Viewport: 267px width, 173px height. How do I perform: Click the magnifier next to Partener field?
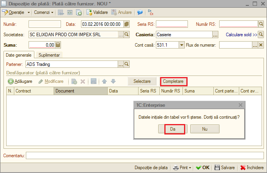pyautogui.click(x=127, y=64)
